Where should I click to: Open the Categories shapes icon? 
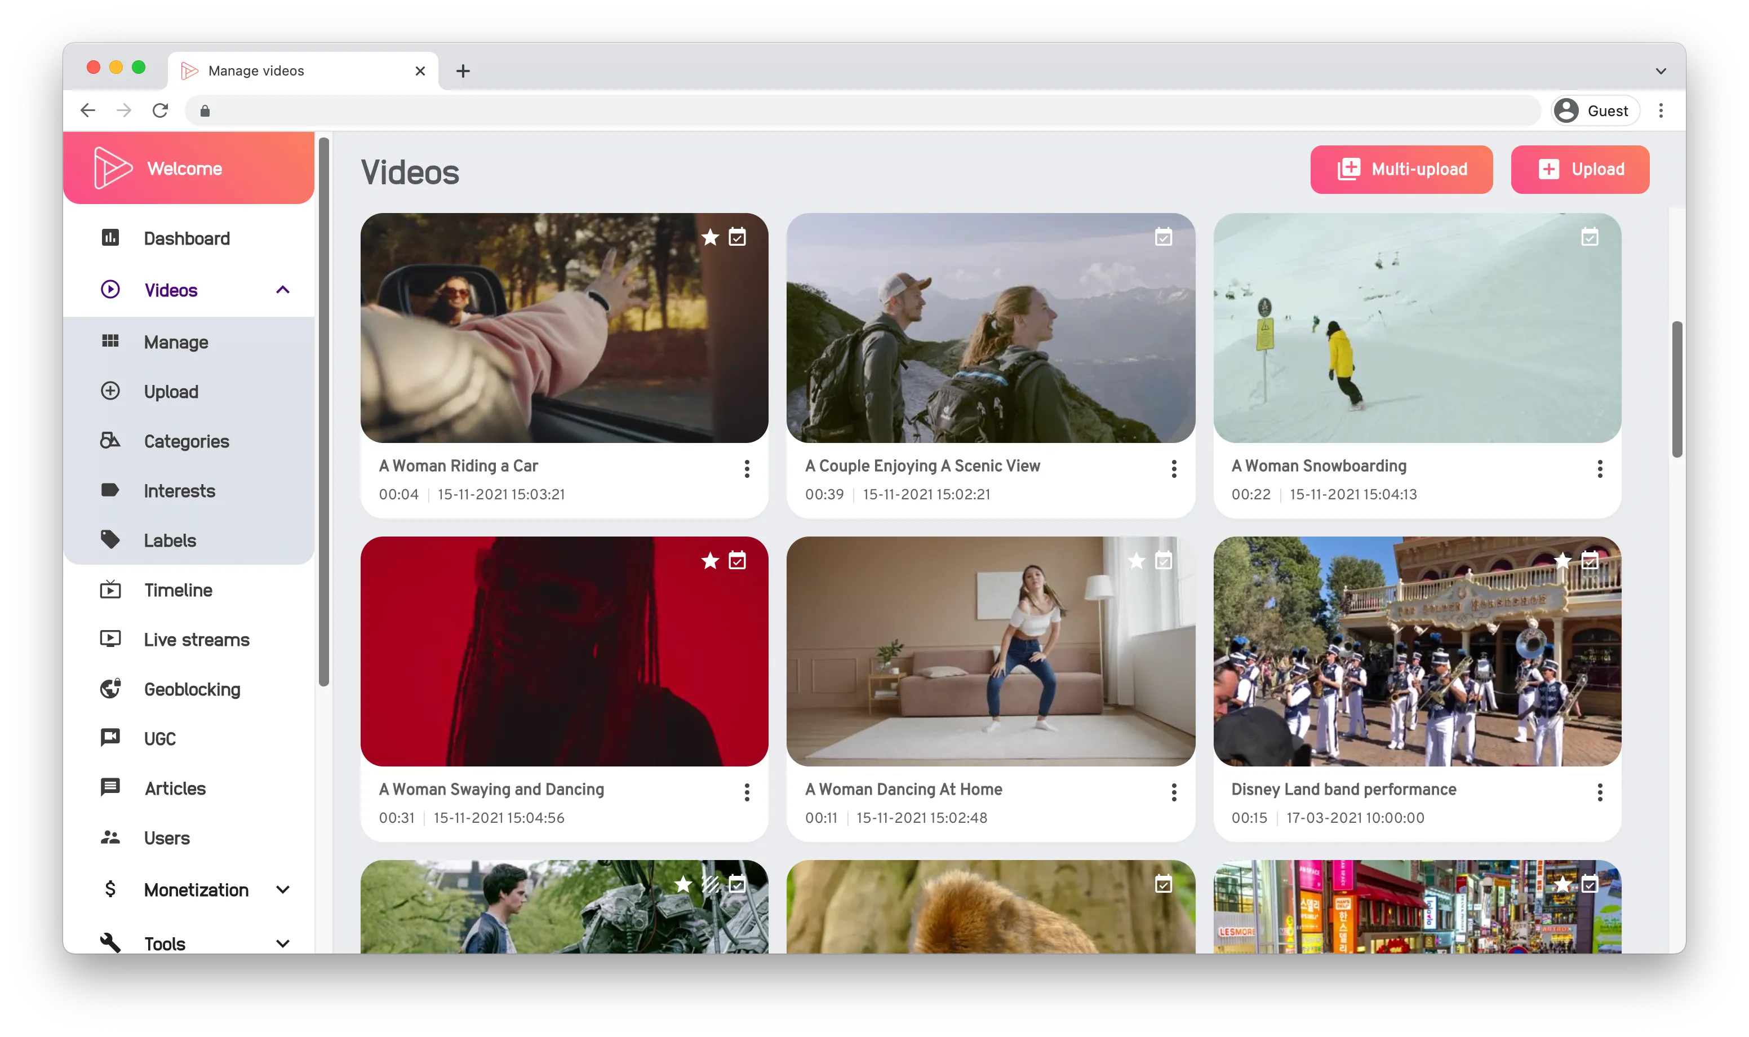[110, 441]
